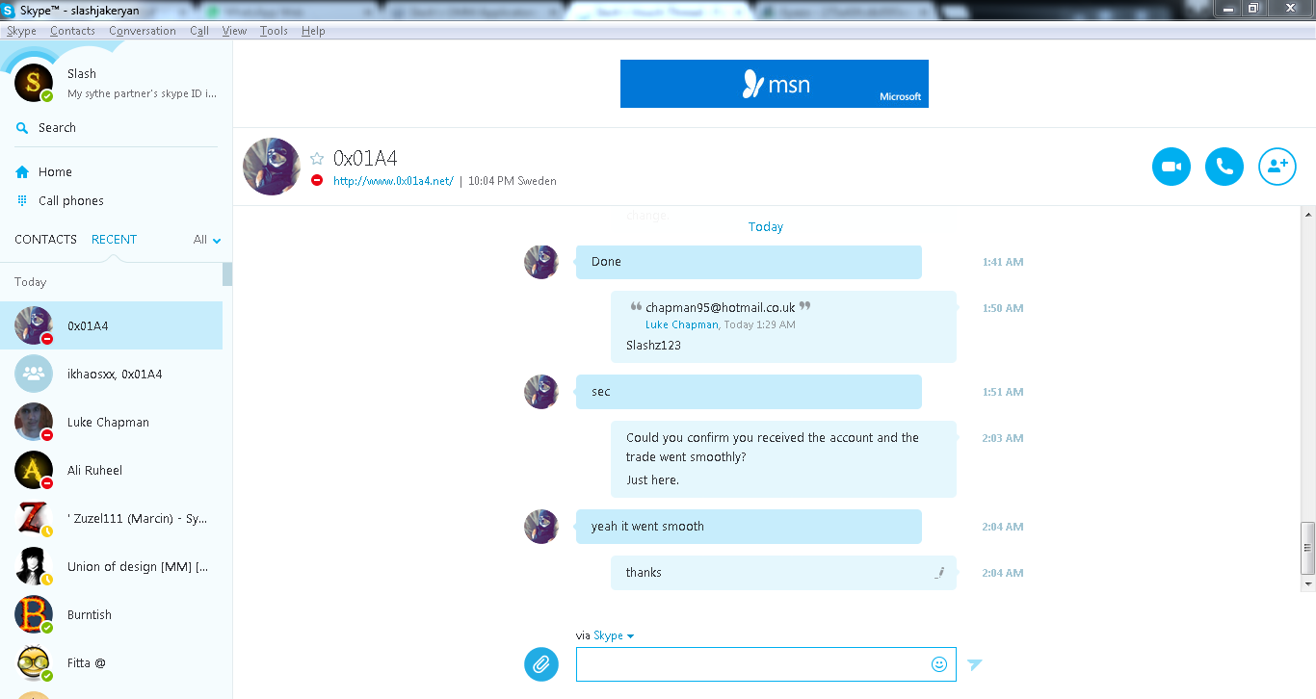Image resolution: width=1316 pixels, height=699 pixels.
Task: Open the Zuzel111 (Marcin) conversation
Action: [111, 518]
